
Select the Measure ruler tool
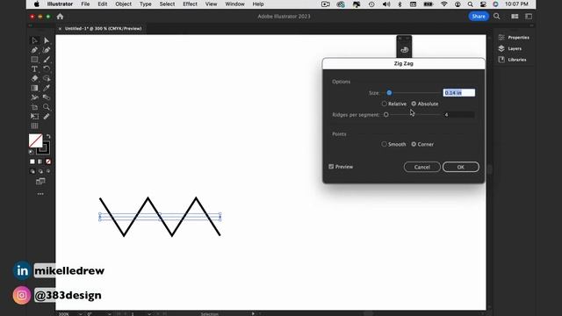click(x=47, y=117)
